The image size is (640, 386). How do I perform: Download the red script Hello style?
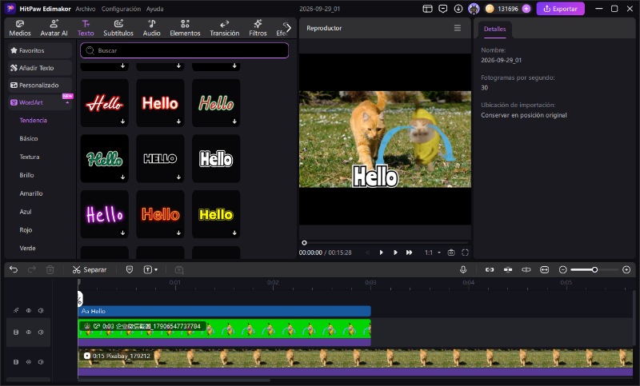[123, 121]
